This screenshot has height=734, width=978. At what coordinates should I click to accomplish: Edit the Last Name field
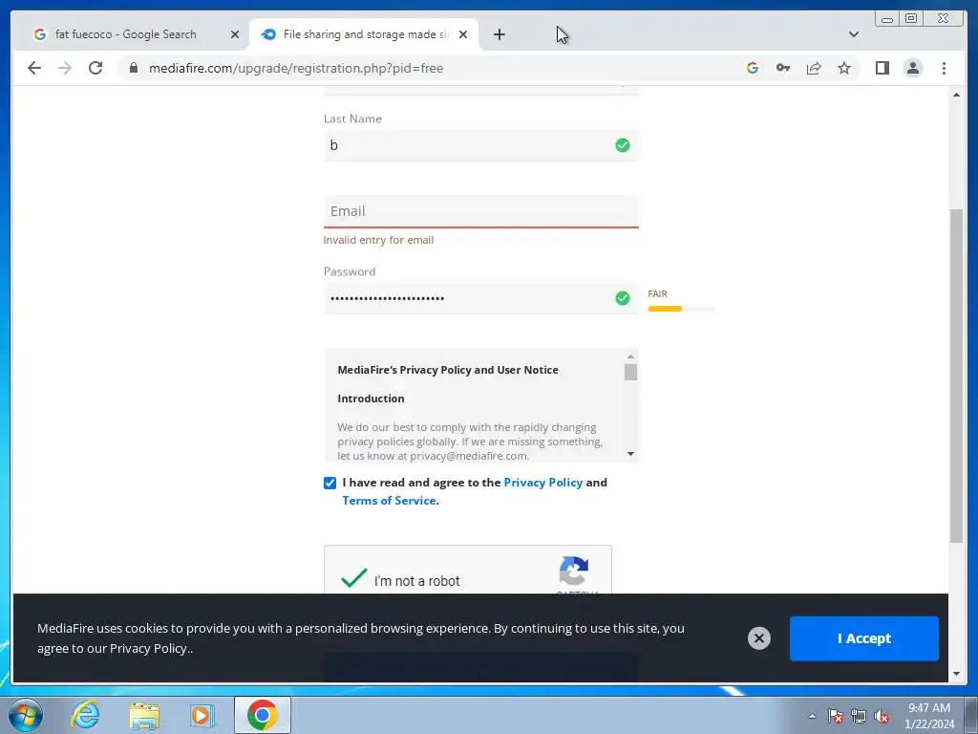click(481, 145)
